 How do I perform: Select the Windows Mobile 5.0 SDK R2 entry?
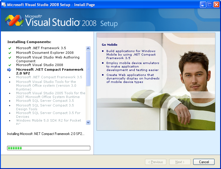[49, 122]
